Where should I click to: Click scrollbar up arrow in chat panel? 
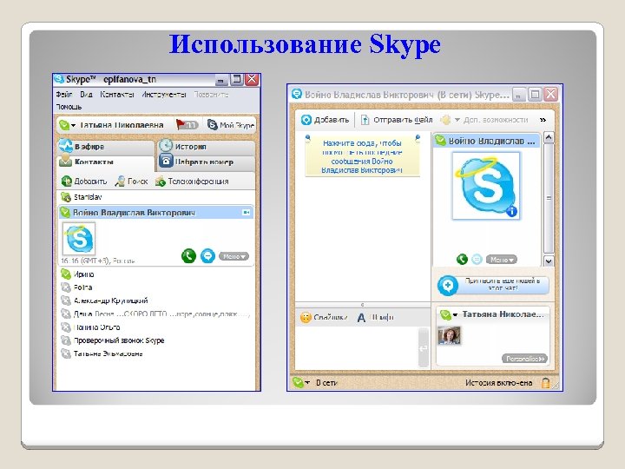point(549,137)
